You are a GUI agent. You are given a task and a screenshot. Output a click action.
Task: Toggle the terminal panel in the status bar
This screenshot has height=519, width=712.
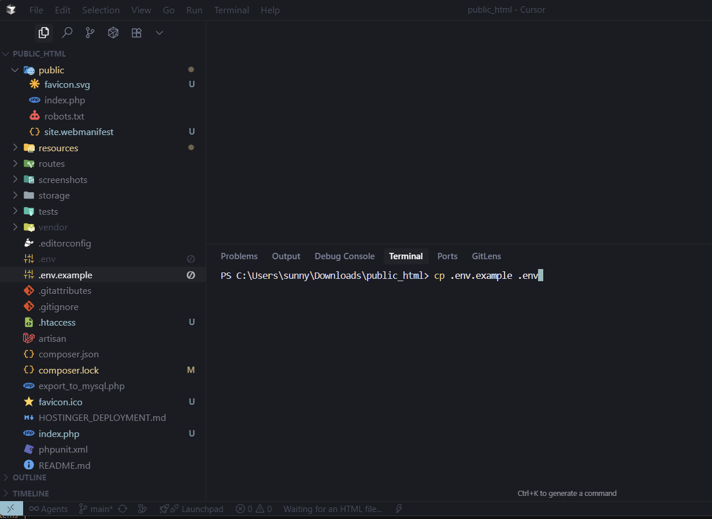(12, 509)
